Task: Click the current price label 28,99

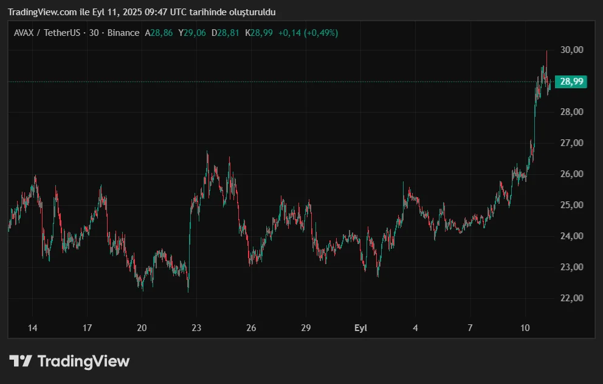Action: (x=571, y=82)
